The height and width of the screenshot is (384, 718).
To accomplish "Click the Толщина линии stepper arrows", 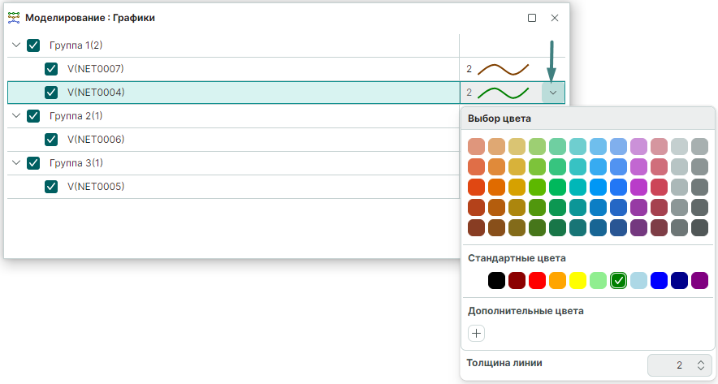I will [701, 365].
